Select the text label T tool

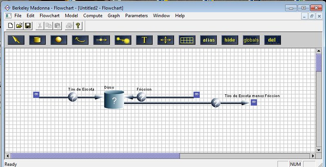point(144,40)
